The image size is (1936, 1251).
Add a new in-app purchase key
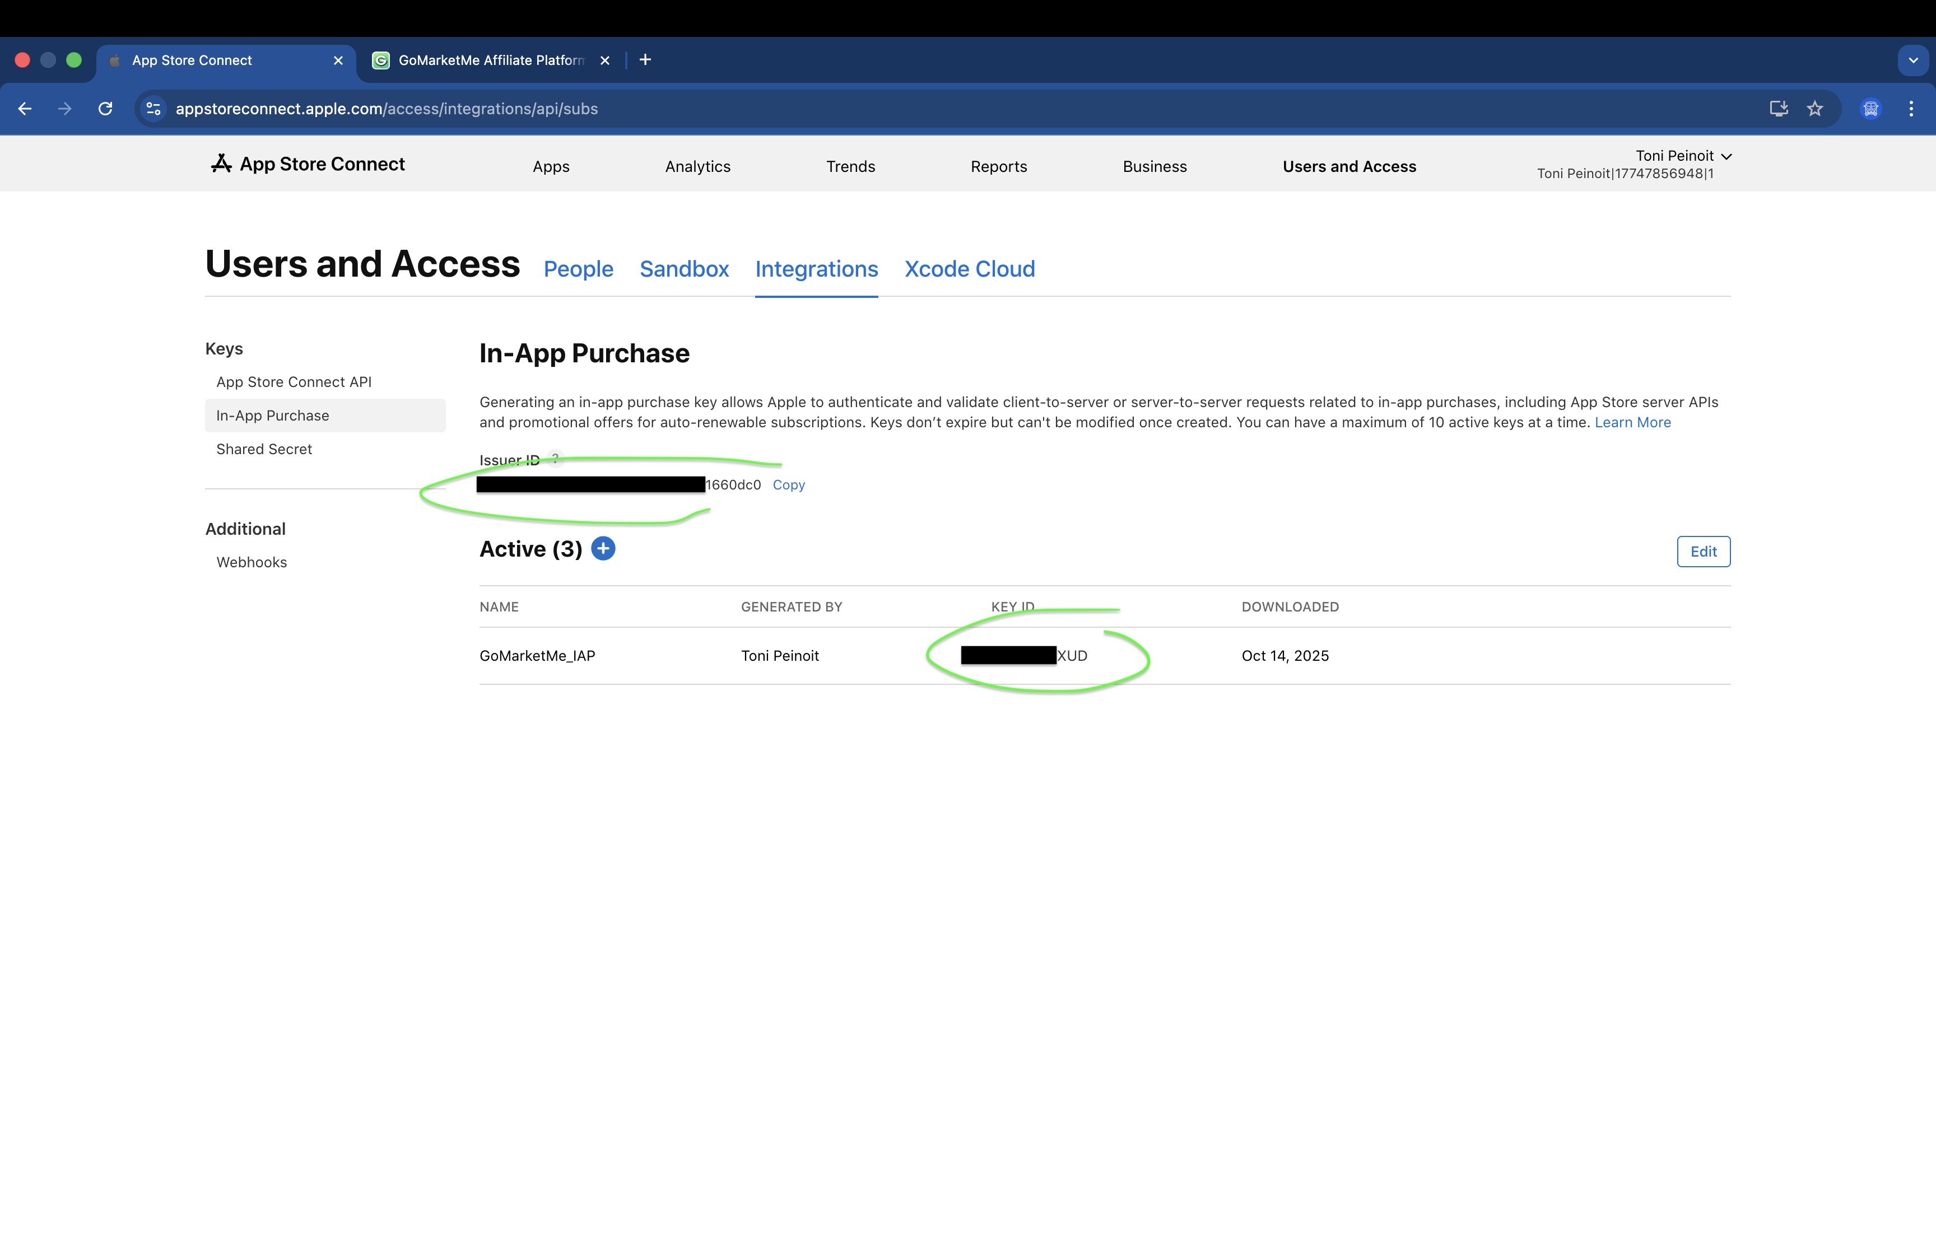[604, 548]
